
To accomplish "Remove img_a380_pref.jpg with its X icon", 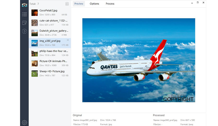I will coord(68,40).
